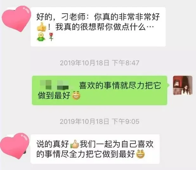
Task: Tap text 你真的非常非常好 in first bubble
Action: coord(127,17)
